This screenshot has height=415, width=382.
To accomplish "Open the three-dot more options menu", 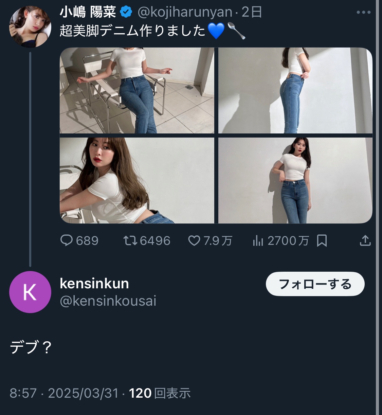I will [363, 13].
